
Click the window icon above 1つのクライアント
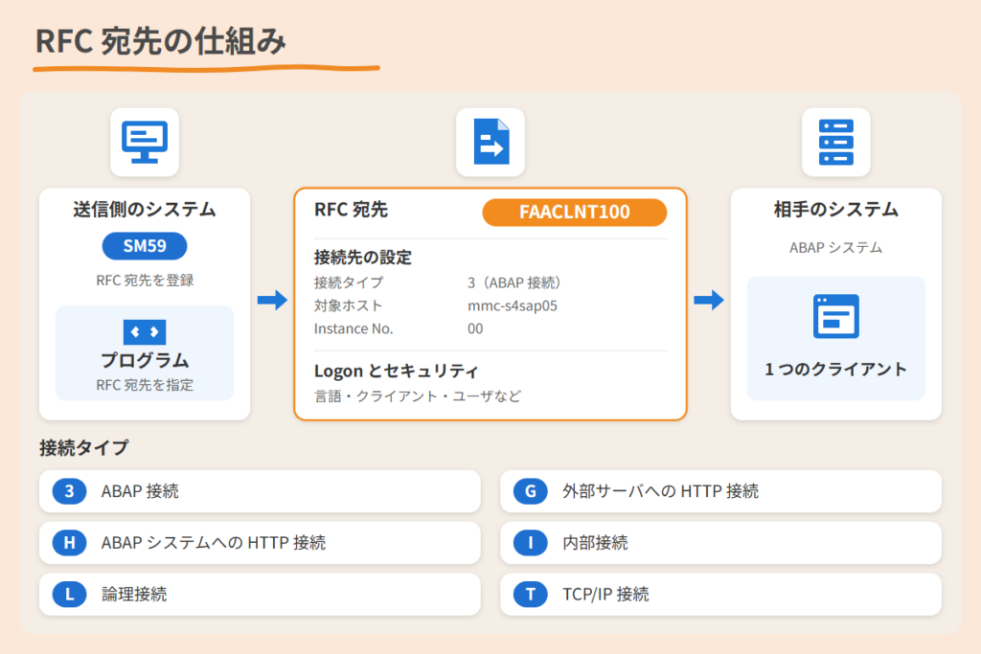pos(835,316)
